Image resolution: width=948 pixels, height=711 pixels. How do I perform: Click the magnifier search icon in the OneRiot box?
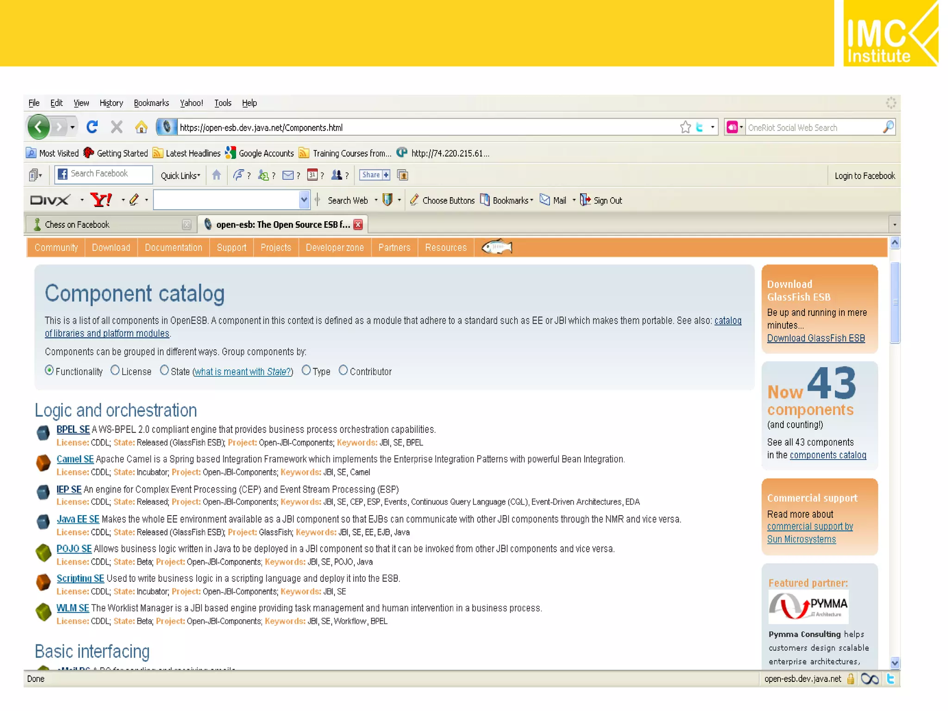point(888,127)
